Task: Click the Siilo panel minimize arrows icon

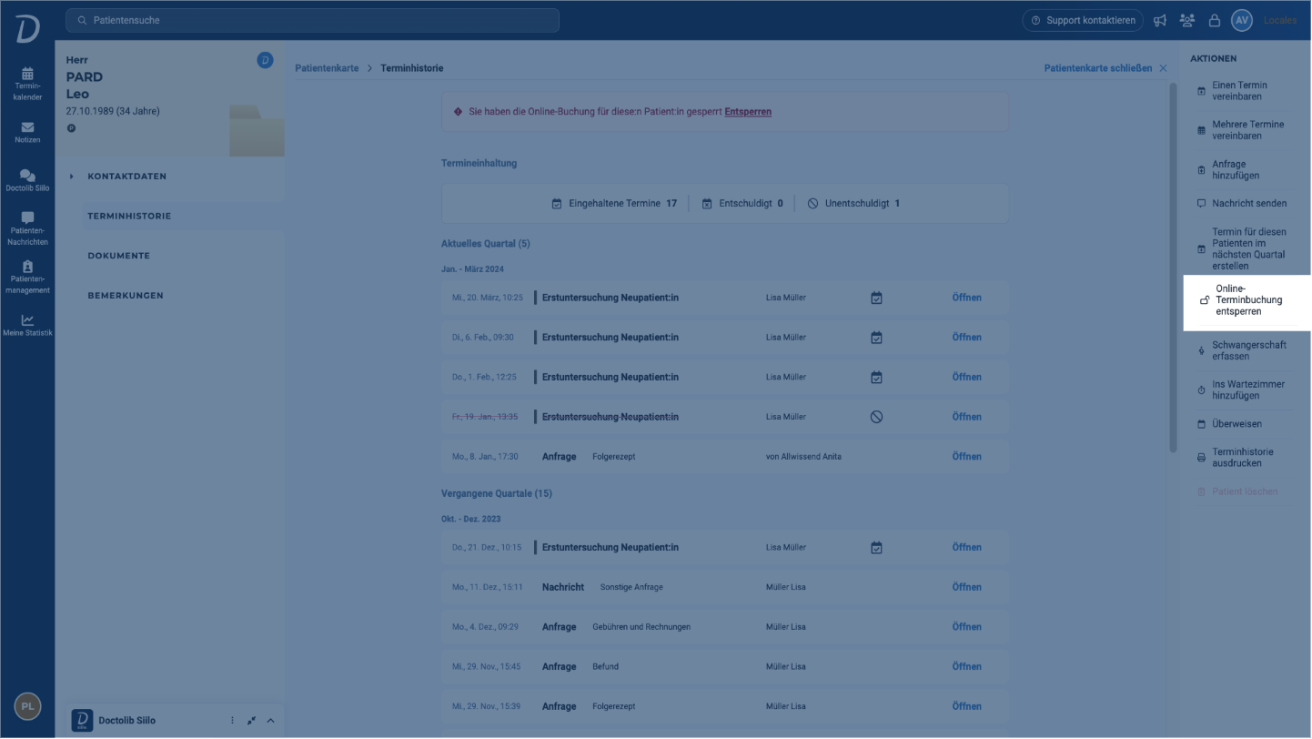Action: (x=251, y=721)
